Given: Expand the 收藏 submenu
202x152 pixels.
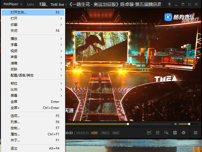Looking at the screenshot, I should click(33, 25).
